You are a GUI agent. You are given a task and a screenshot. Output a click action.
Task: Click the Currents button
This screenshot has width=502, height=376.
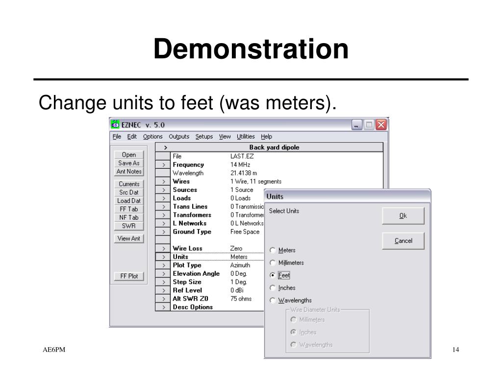(x=129, y=184)
